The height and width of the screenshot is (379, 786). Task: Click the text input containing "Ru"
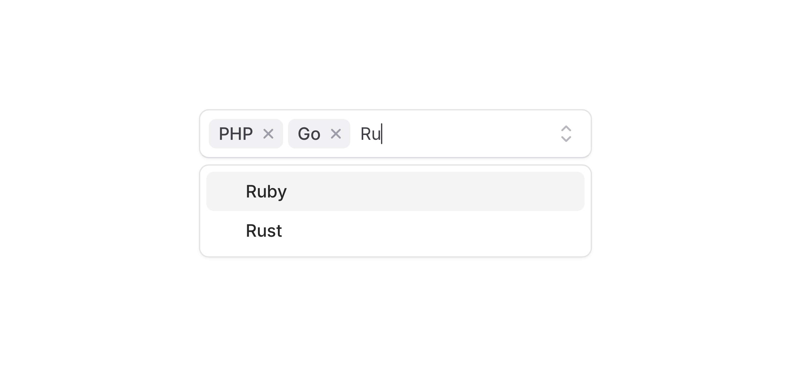coord(430,134)
